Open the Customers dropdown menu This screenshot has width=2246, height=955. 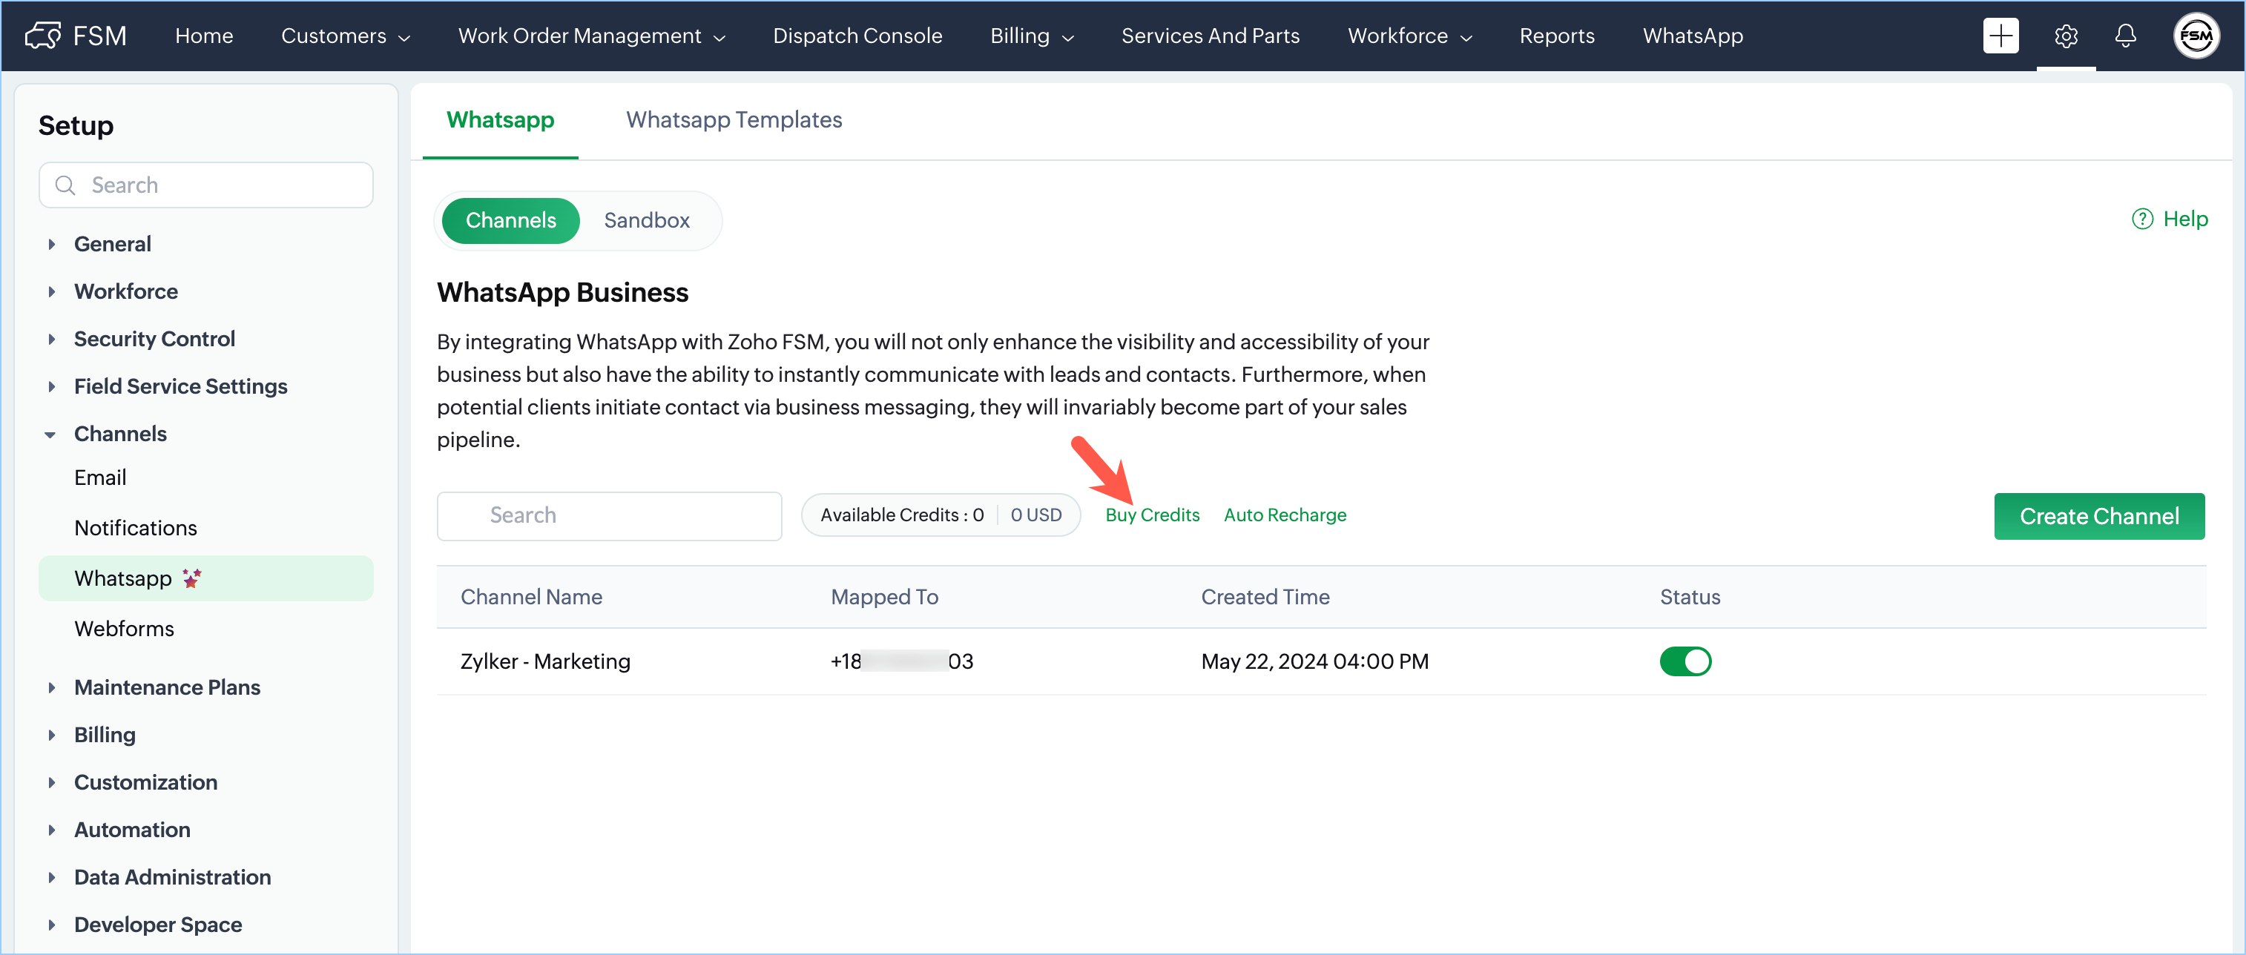point(344,36)
